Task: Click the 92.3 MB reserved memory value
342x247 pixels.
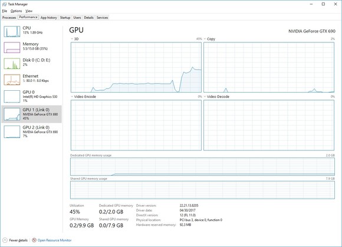Action: coord(185,225)
